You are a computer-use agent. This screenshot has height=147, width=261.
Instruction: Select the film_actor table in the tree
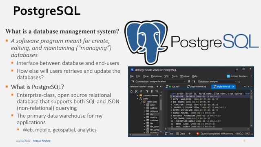pos(154,127)
